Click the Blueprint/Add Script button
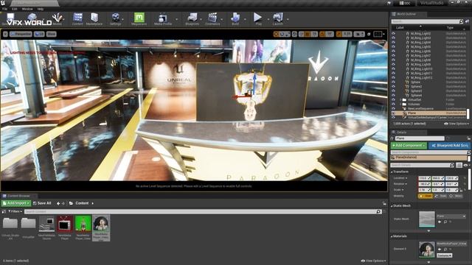472x265 pixels. pos(450,146)
